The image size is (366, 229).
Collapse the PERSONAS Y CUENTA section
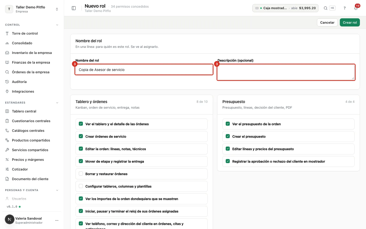(x=57, y=190)
